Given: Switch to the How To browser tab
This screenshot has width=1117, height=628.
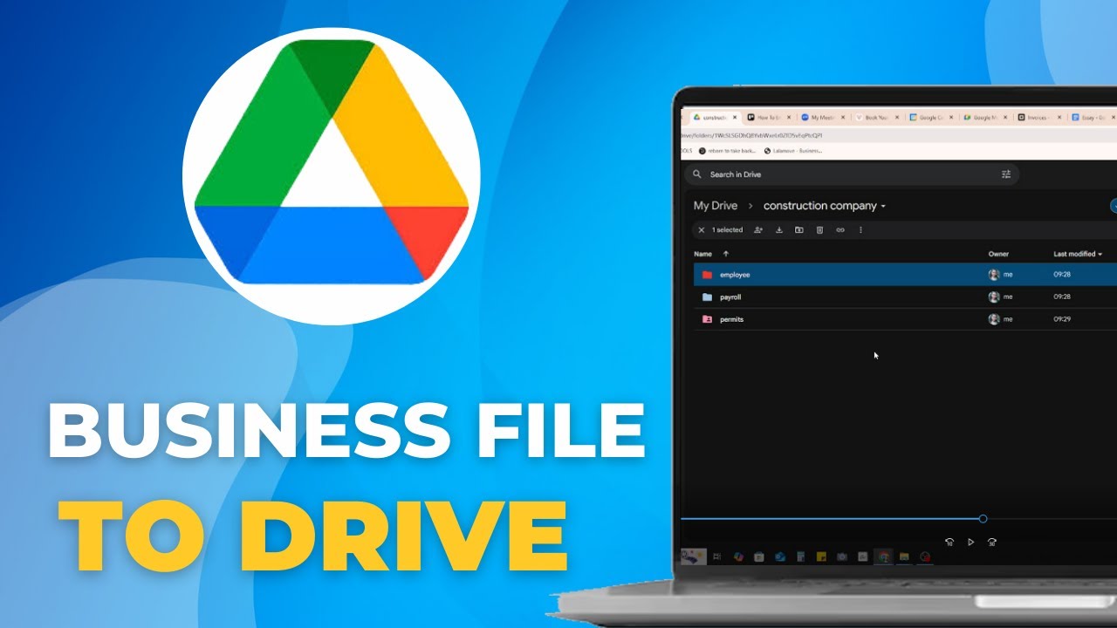Looking at the screenshot, I should (768, 117).
